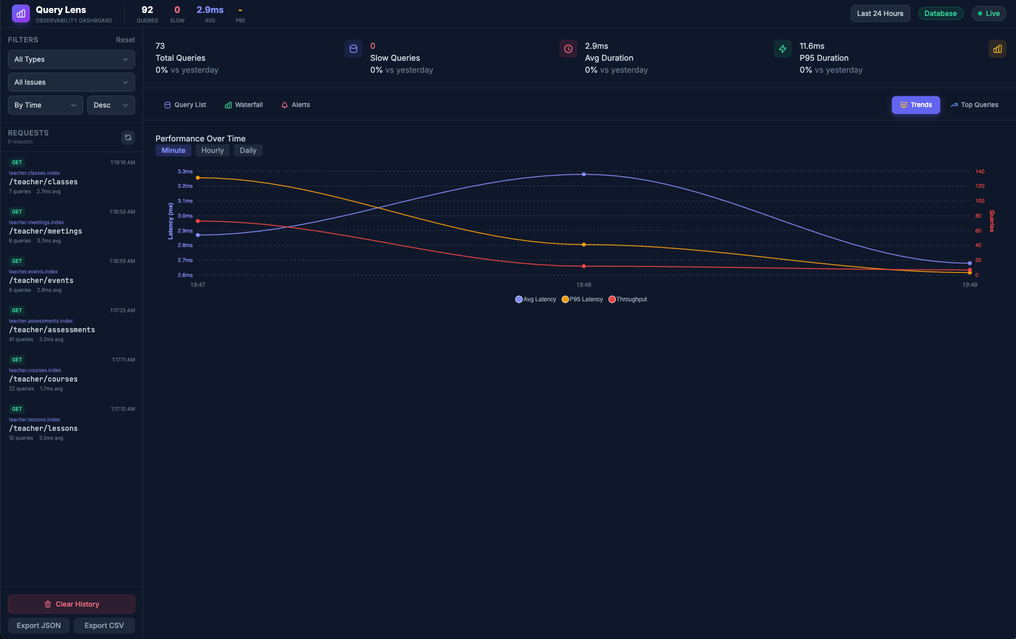This screenshot has height=639, width=1016.
Task: Click the Clear History button
Action: [71, 604]
